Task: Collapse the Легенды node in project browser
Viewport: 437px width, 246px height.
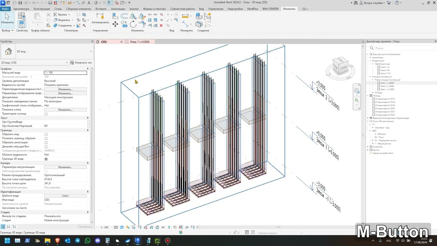Action: (x=368, y=96)
